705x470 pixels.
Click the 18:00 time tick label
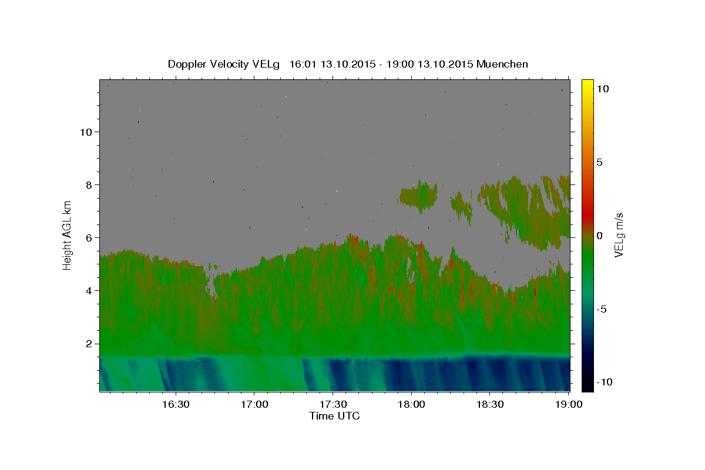(x=411, y=404)
